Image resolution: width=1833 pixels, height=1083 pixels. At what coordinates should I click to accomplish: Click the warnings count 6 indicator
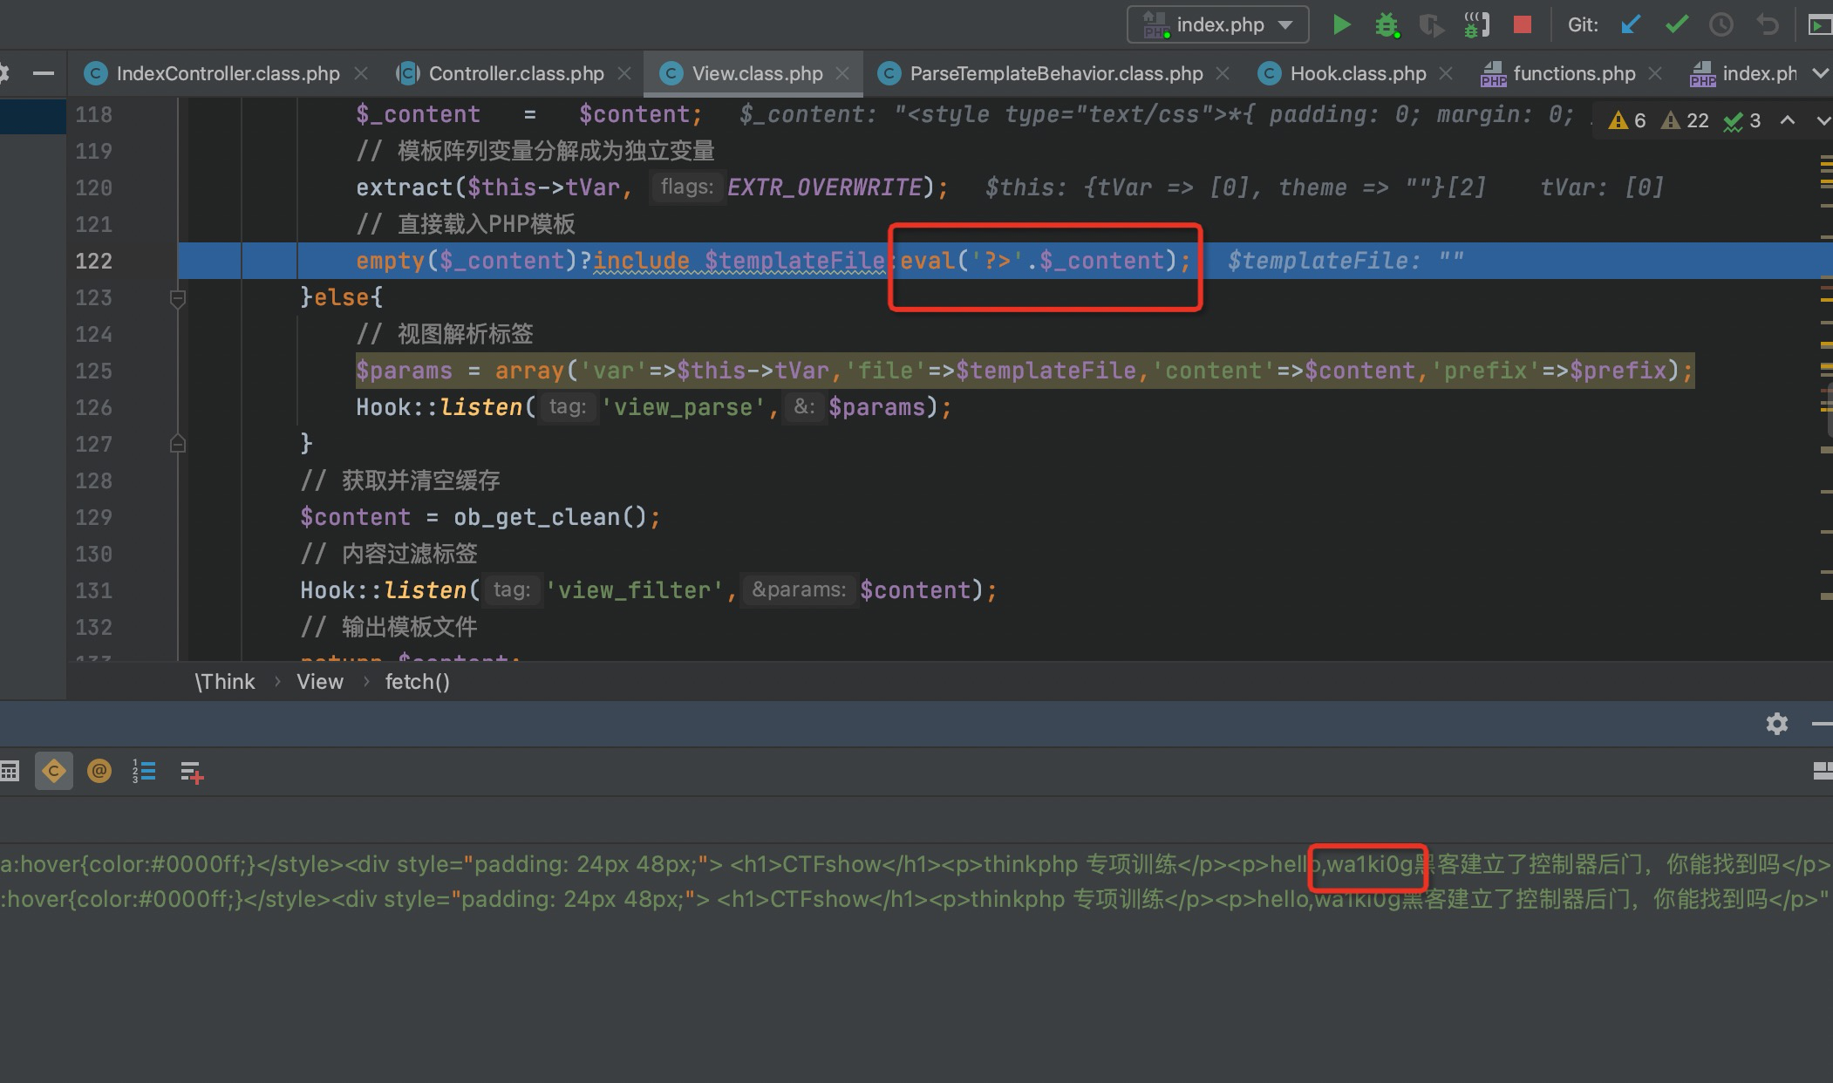click(1627, 120)
